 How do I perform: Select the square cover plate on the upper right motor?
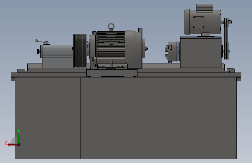click(x=199, y=22)
